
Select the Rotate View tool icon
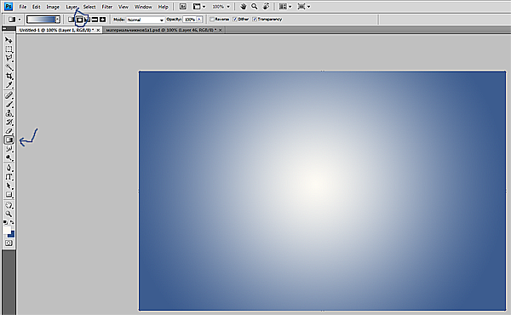(266, 7)
